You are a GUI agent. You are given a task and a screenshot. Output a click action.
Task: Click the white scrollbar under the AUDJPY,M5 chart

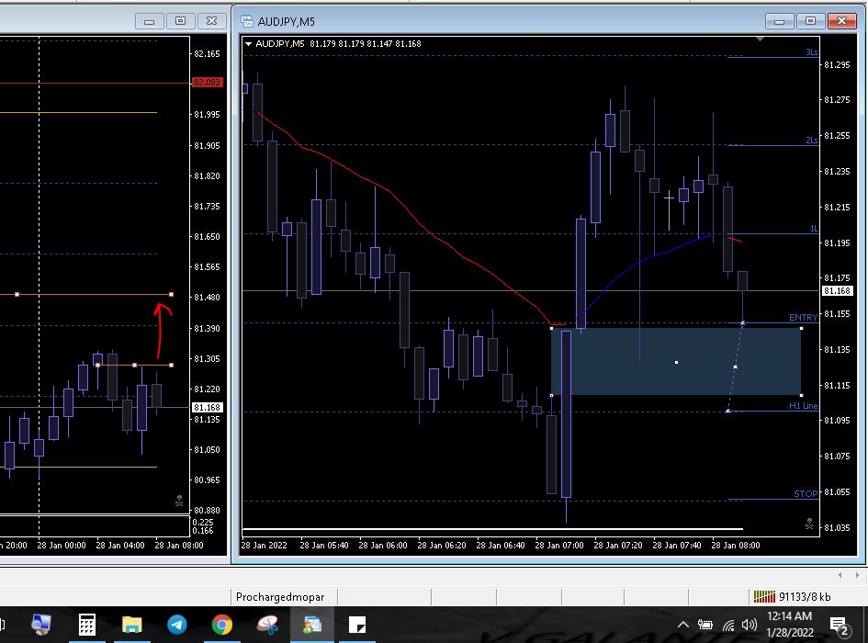pyautogui.click(x=492, y=529)
